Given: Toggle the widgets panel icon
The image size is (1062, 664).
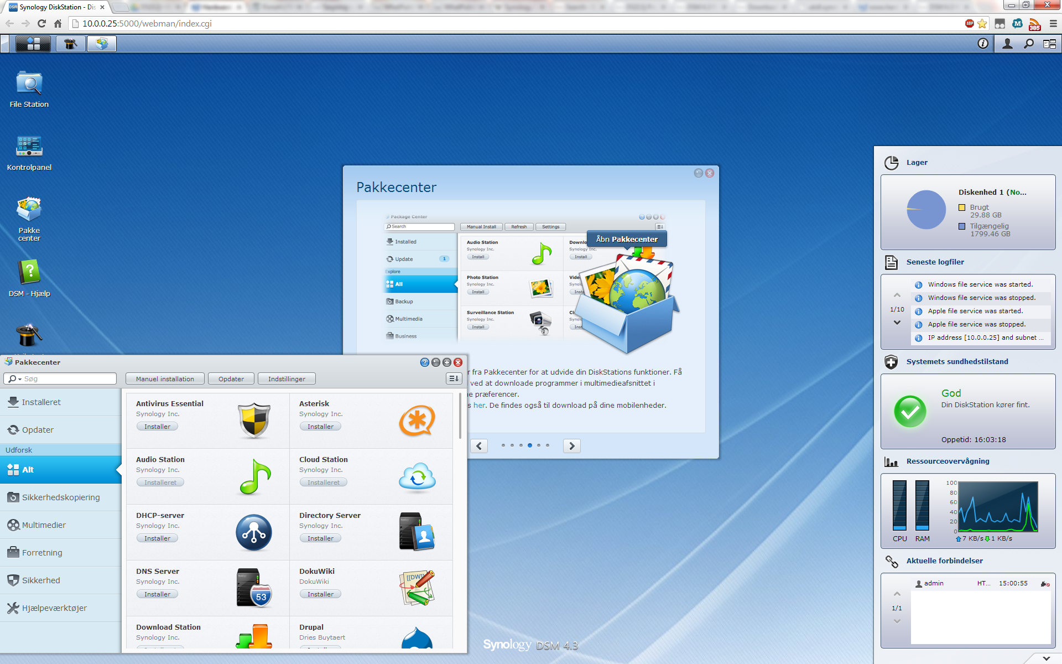Looking at the screenshot, I should 1049,44.
